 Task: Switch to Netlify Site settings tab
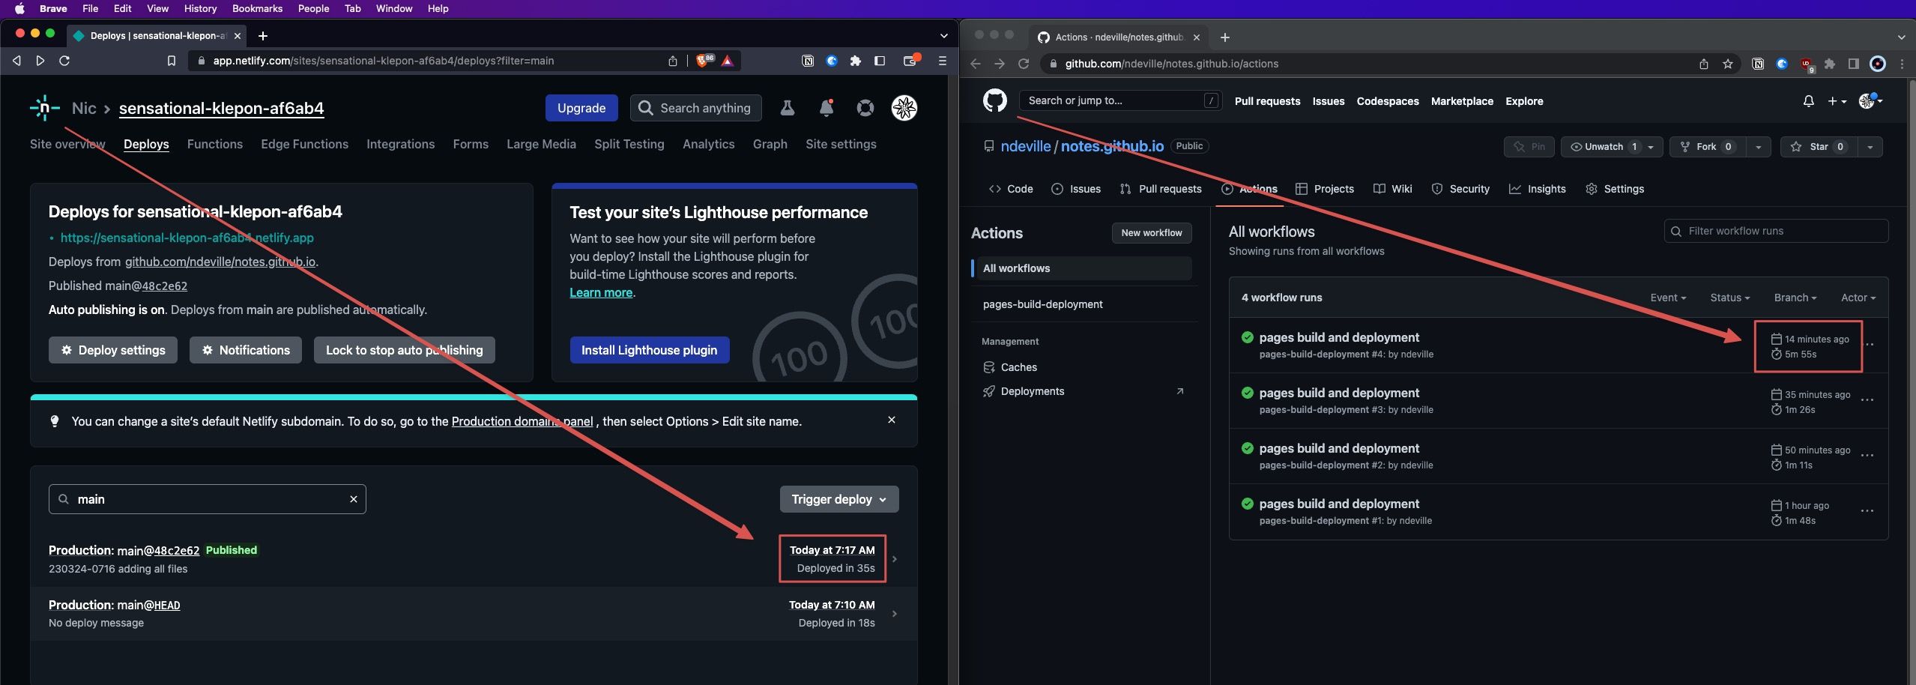tap(841, 144)
